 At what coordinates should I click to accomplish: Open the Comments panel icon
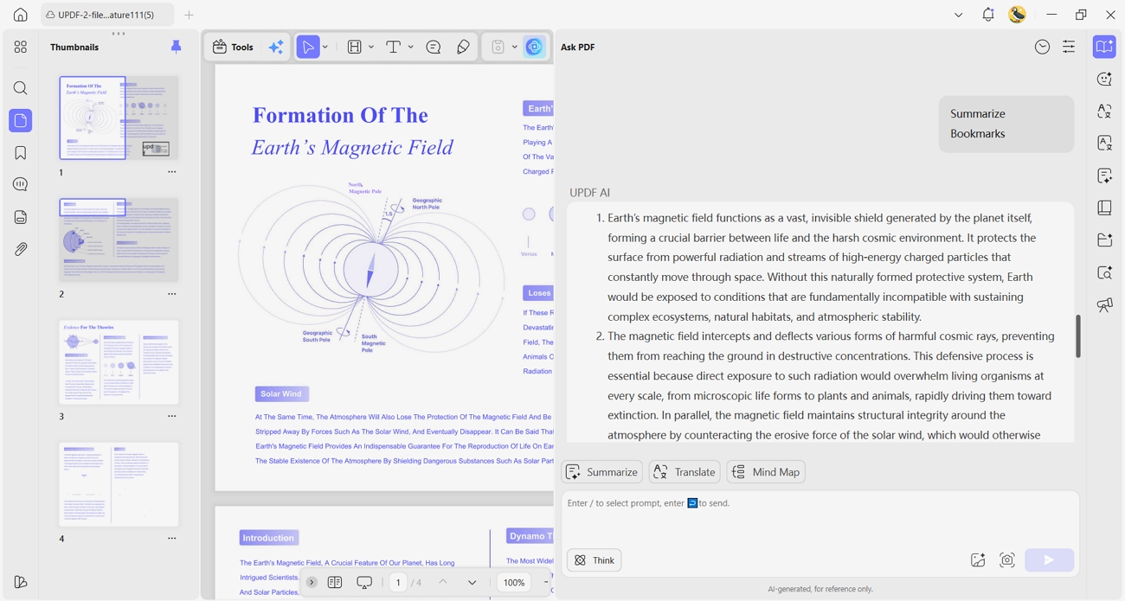click(x=21, y=184)
